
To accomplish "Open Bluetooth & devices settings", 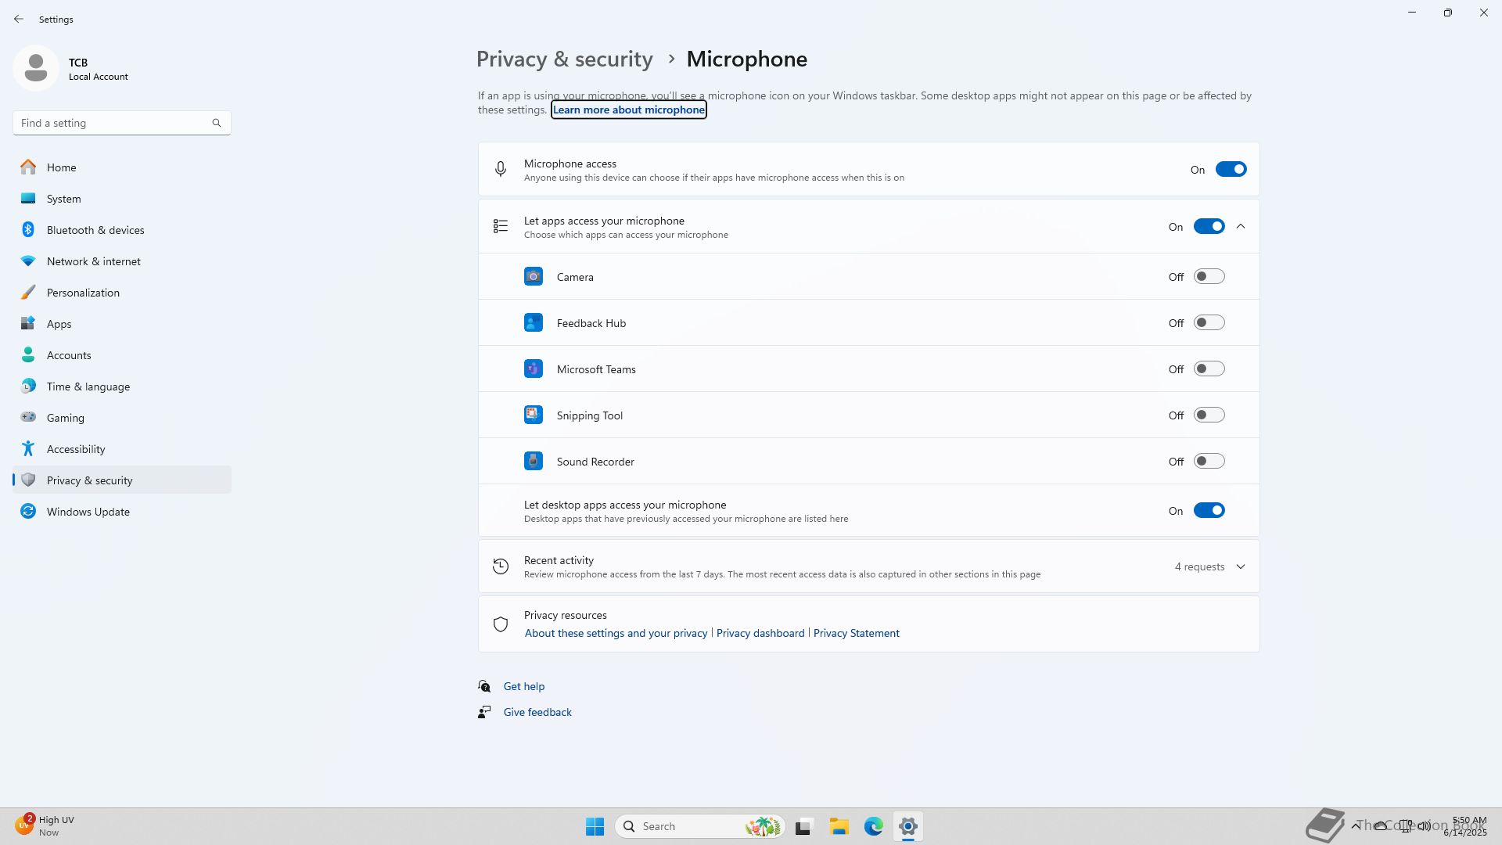I will pos(95,230).
